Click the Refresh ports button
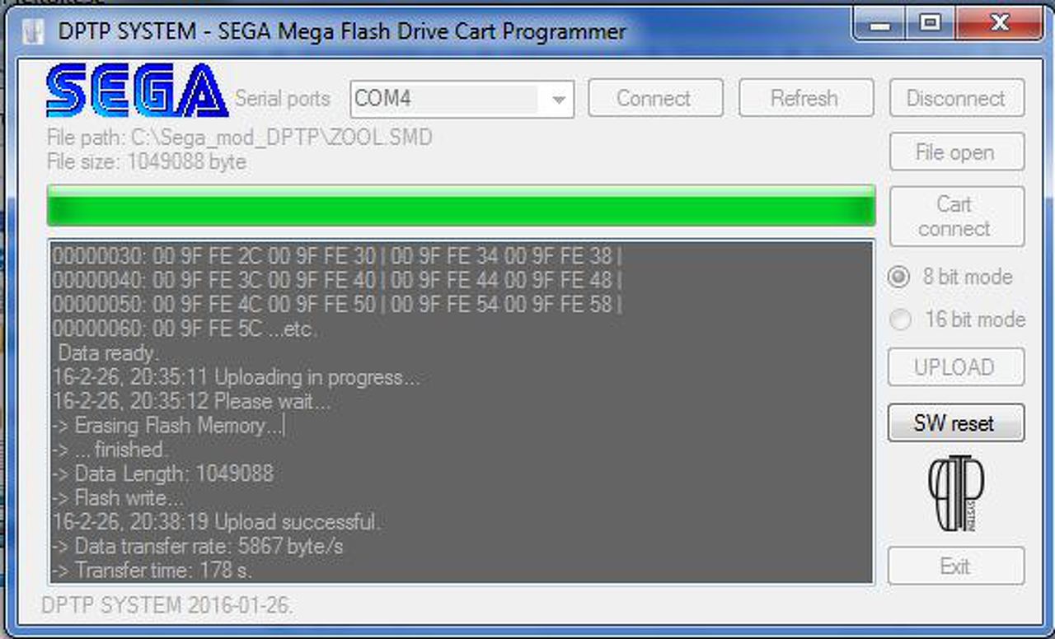1055x639 pixels. click(805, 99)
